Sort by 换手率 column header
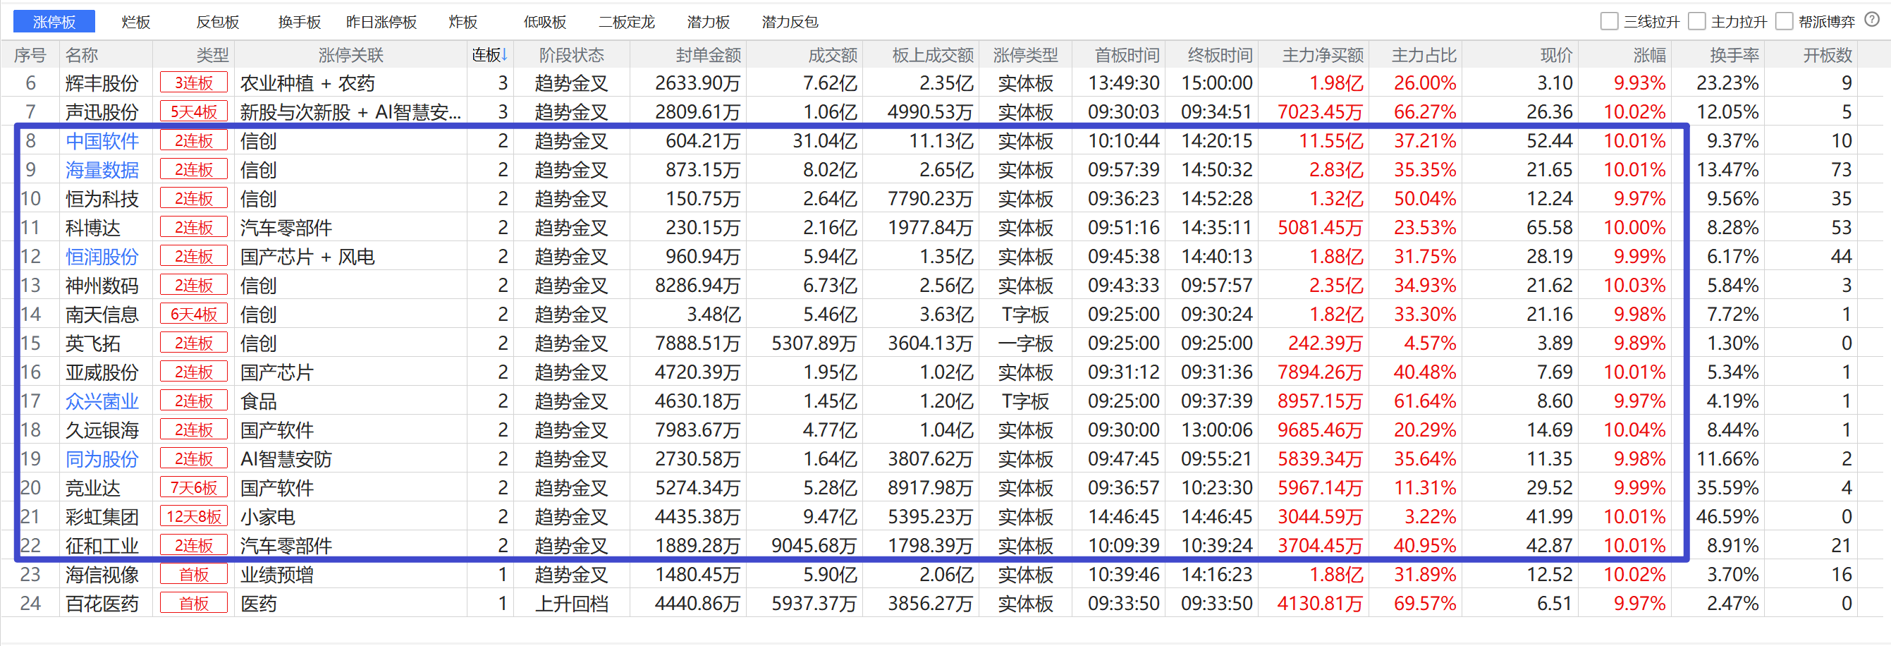The image size is (1891, 646). pos(1734,54)
